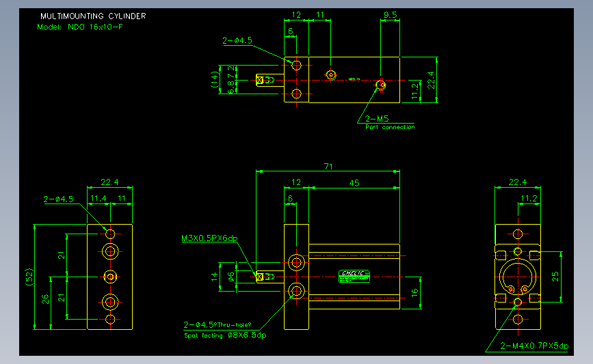Click the large bore circle in right view
Screen dimensions: 593x364
point(518,277)
